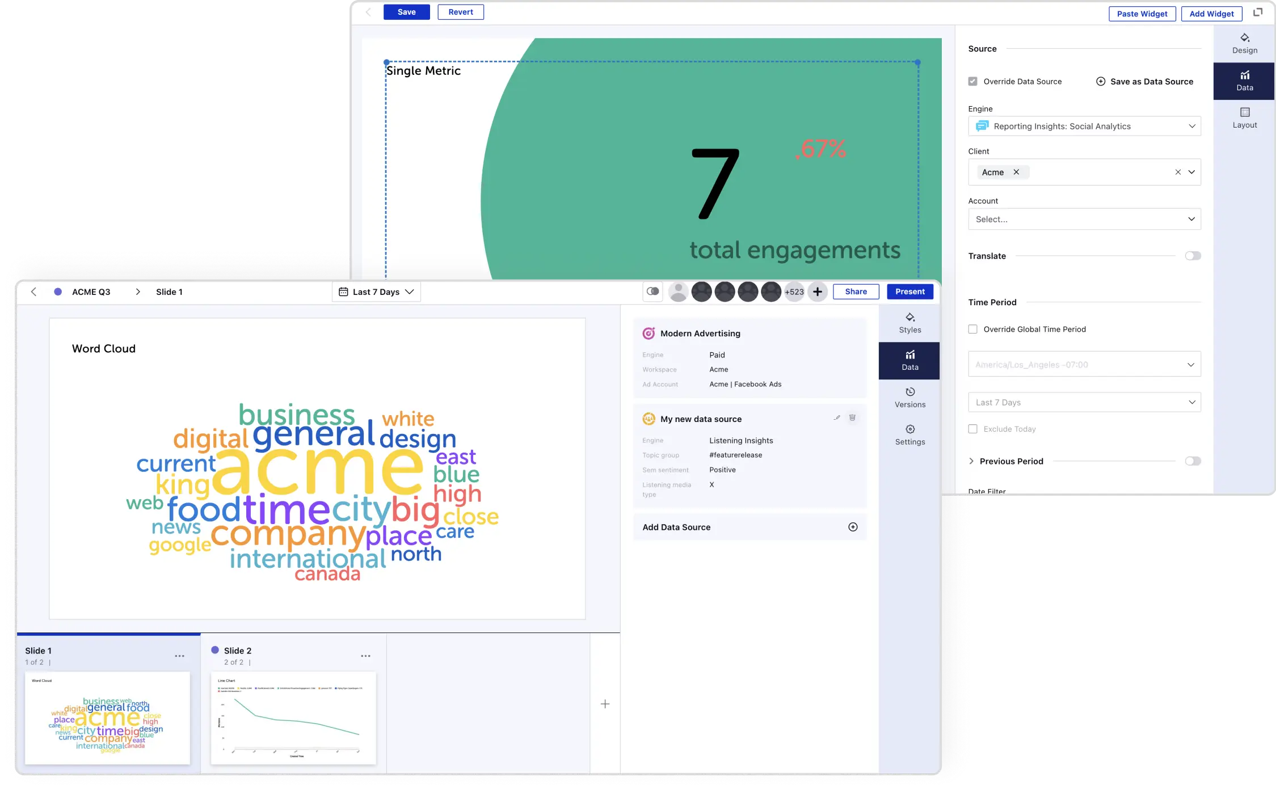The height and width of the screenshot is (789, 1276).
Task: Click the Styles paint bucket icon
Action: pyautogui.click(x=909, y=318)
